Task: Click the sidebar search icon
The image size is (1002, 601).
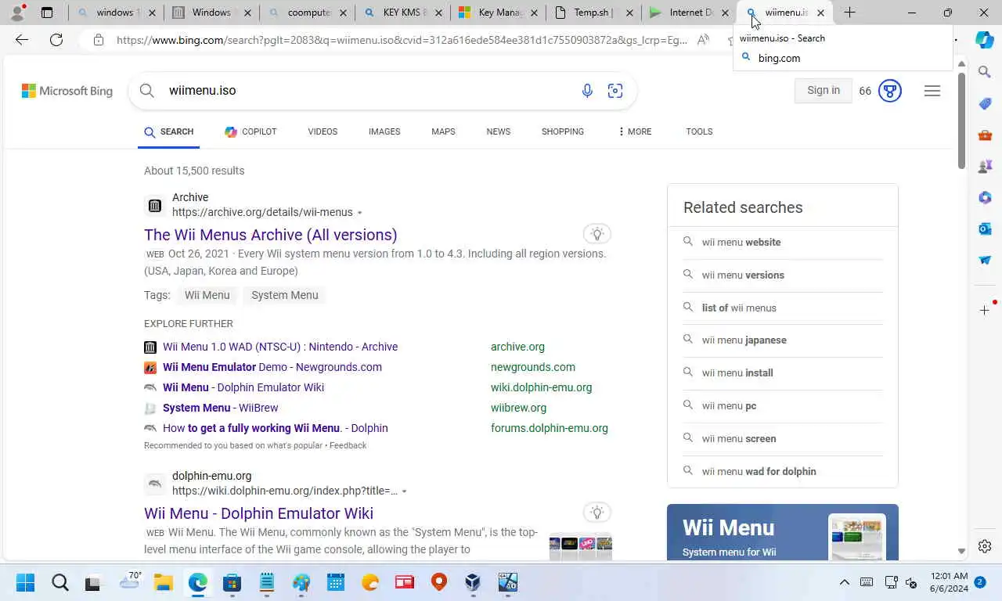Action: click(985, 72)
